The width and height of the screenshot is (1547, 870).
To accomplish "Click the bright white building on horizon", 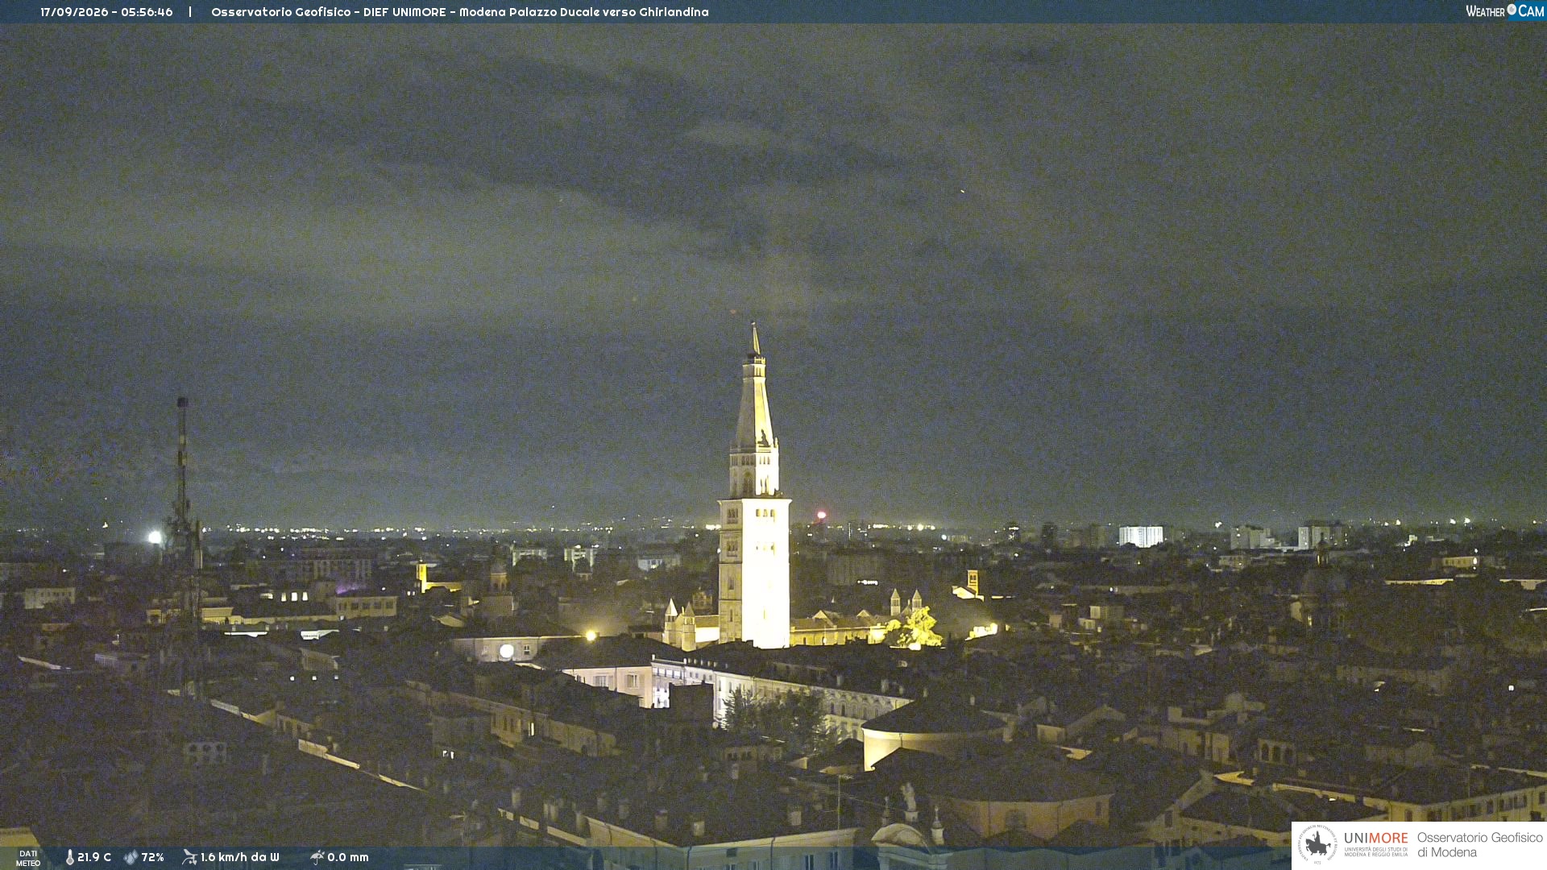I will pyautogui.click(x=1141, y=536).
